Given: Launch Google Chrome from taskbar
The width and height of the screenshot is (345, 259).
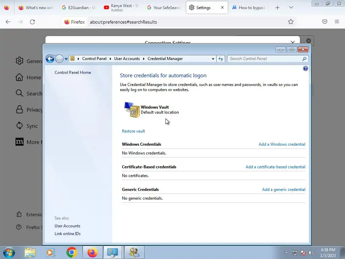Looking at the screenshot, I should click(x=71, y=252).
